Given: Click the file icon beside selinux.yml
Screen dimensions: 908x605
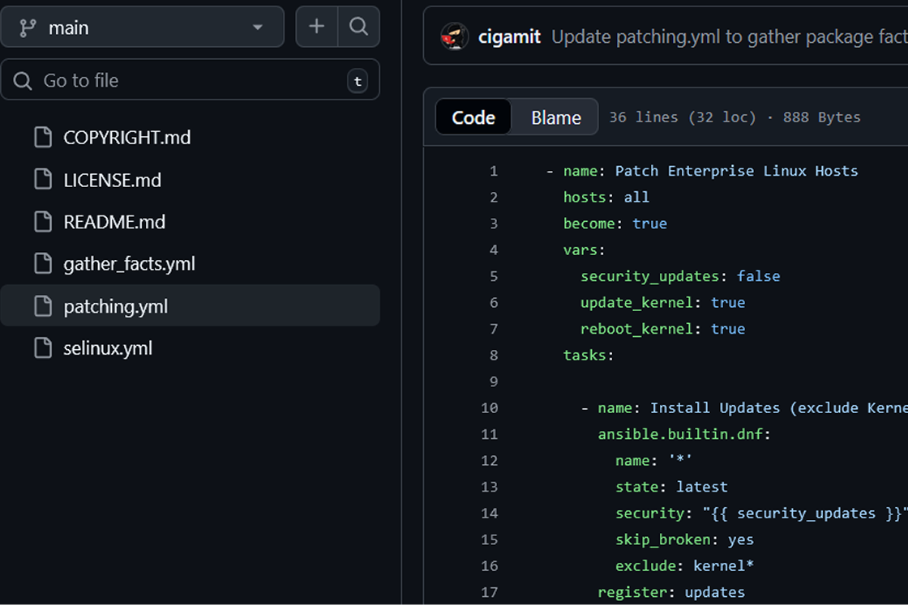Looking at the screenshot, I should coord(43,348).
